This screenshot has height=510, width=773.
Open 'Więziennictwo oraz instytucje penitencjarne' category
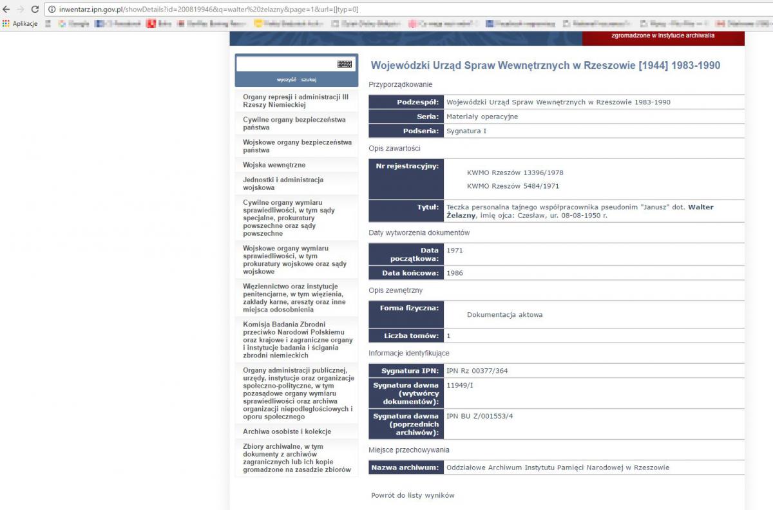[x=294, y=297]
